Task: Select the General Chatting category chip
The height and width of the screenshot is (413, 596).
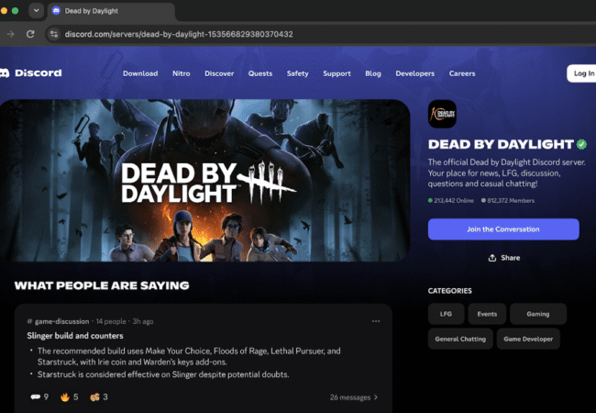Action: pos(460,339)
